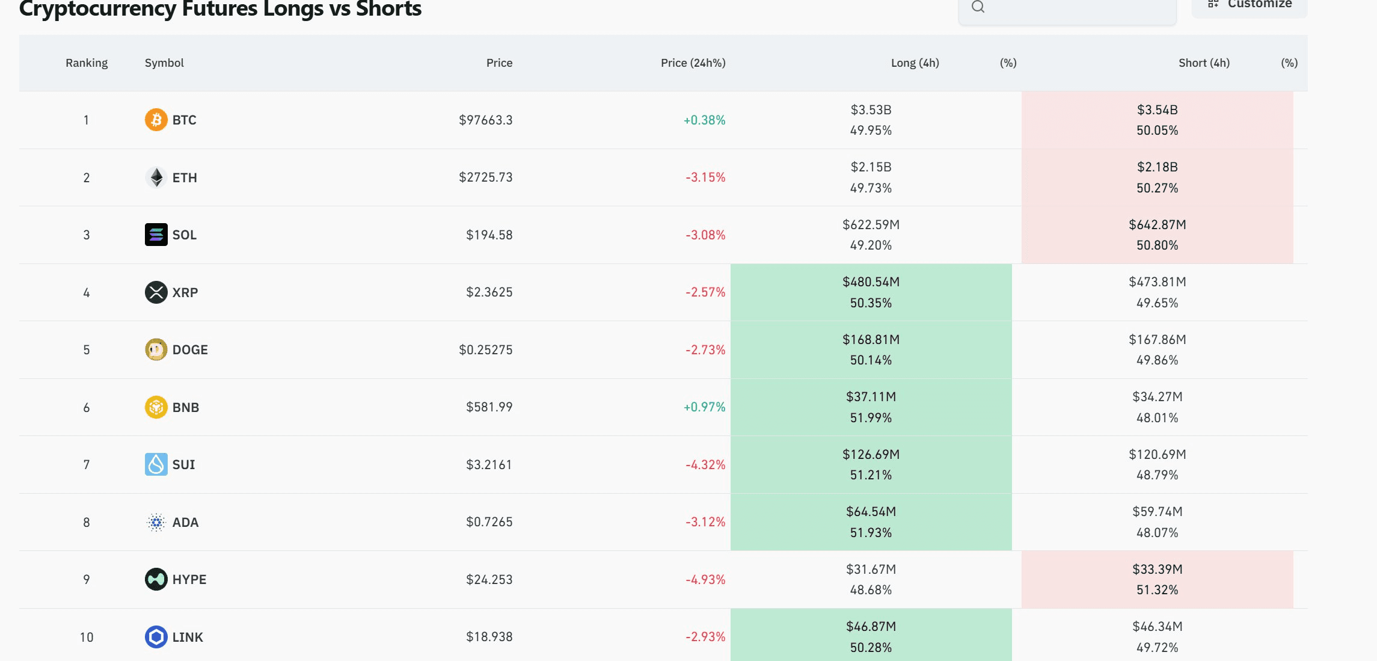This screenshot has width=1377, height=661.
Task: Open the SOL symbol link
Action: [x=185, y=235]
